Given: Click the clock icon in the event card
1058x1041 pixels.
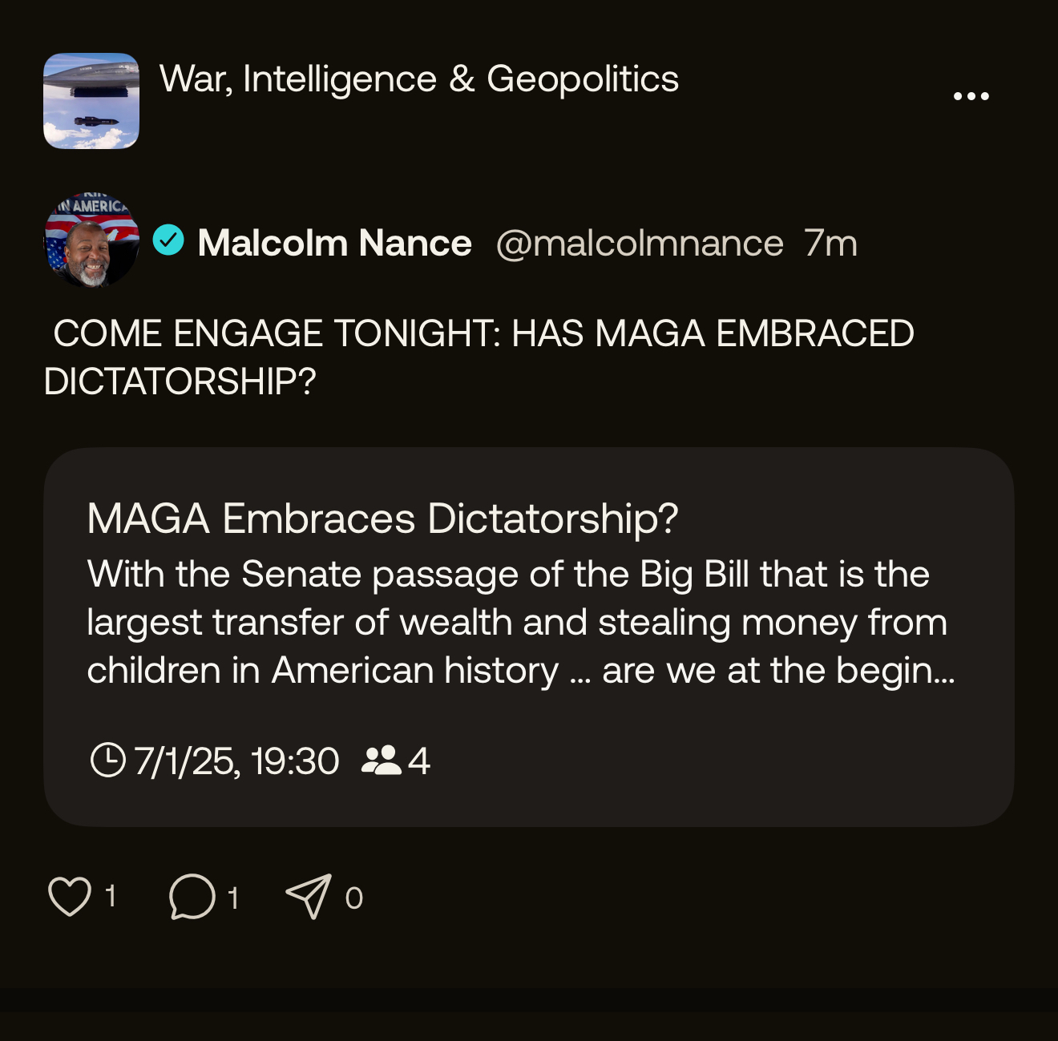Looking at the screenshot, I should (x=107, y=760).
